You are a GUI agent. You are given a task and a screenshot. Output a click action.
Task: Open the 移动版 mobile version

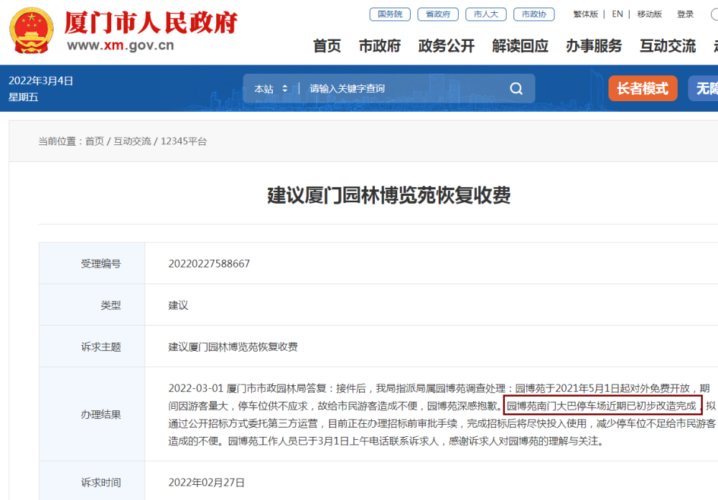point(649,14)
